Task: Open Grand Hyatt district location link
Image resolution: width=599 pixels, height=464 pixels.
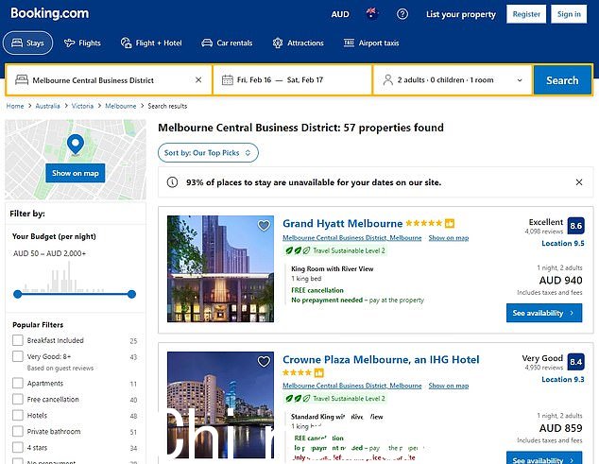Action: pos(352,238)
